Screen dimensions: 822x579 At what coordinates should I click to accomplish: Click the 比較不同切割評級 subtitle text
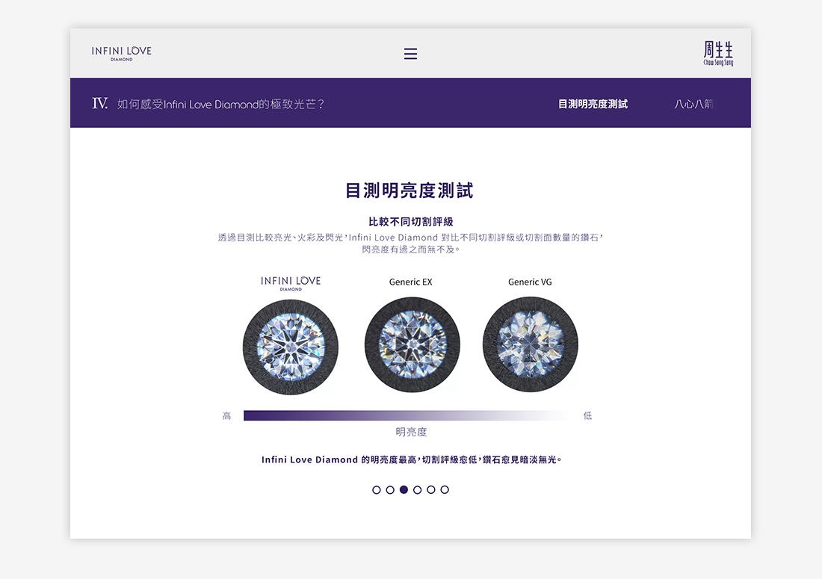(x=410, y=220)
